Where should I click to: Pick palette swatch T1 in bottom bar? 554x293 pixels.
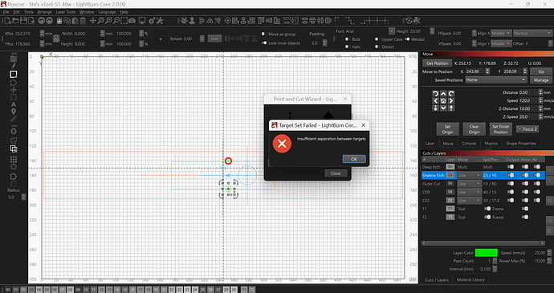point(244,290)
